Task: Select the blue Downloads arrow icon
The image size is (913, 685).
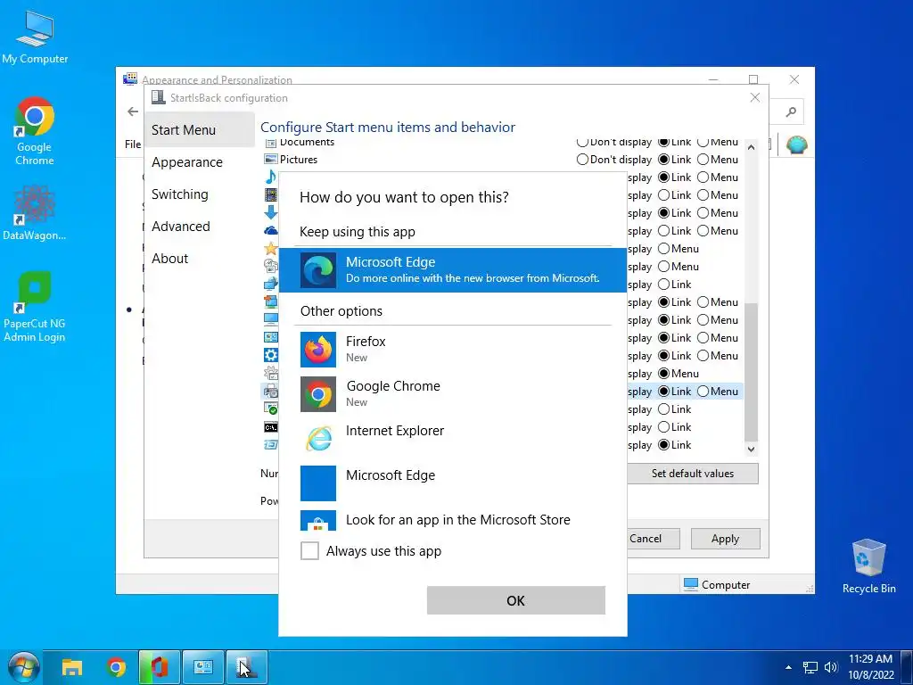Action: [x=271, y=212]
